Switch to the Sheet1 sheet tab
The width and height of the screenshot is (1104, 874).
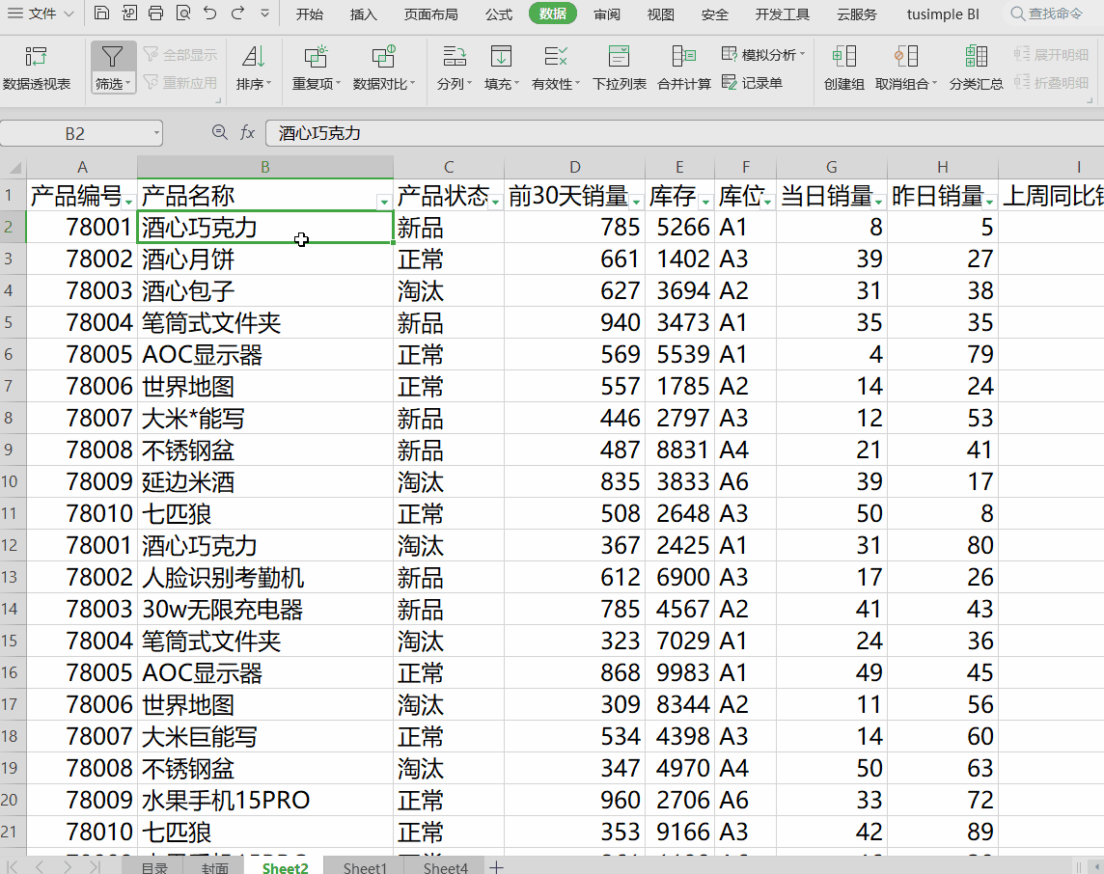365,867
